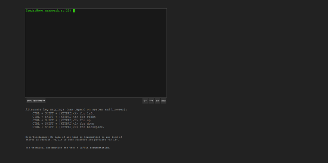Viewport: 328px width, 163px height.
Task: Focus the empty terminal window area
Action: pyautogui.click(x=95, y=56)
